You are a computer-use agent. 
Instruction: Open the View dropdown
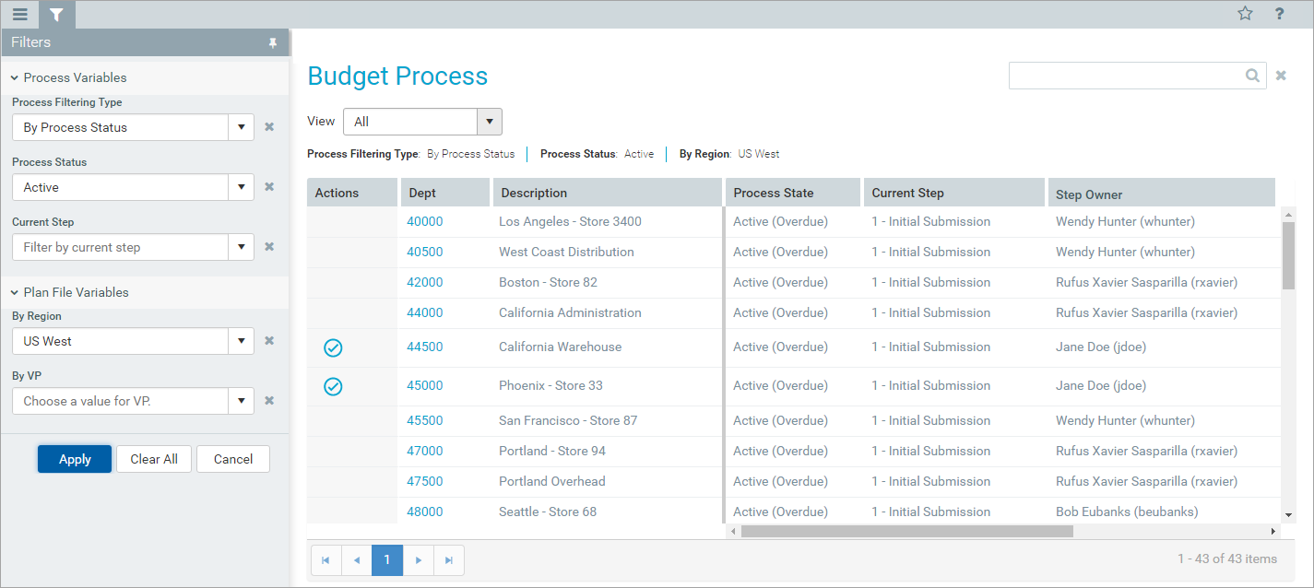click(x=489, y=122)
